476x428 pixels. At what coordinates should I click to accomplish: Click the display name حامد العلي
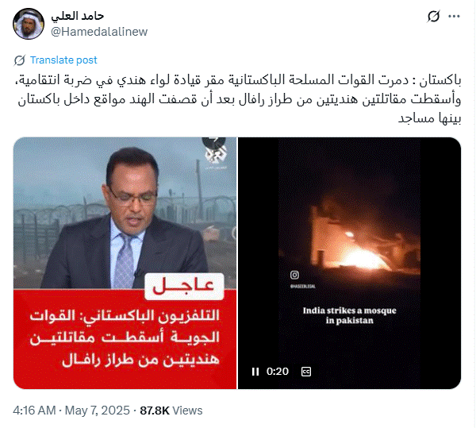pyautogui.click(x=78, y=16)
